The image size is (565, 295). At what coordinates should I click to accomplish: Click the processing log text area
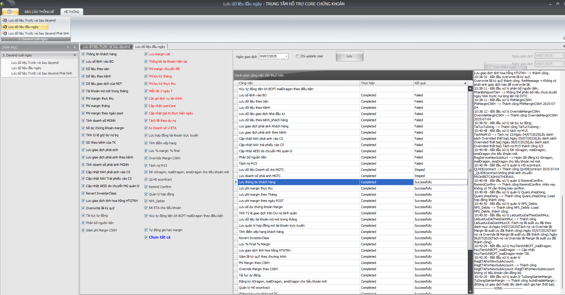point(517,182)
